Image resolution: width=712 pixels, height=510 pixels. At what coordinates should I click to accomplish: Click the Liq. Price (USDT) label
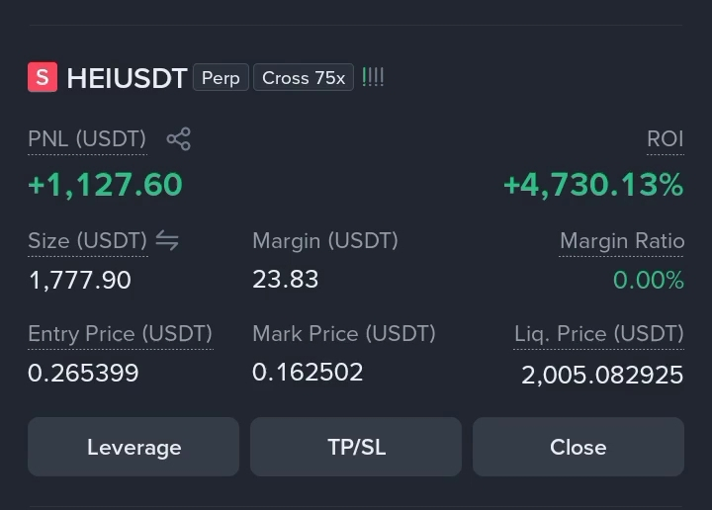pos(599,334)
